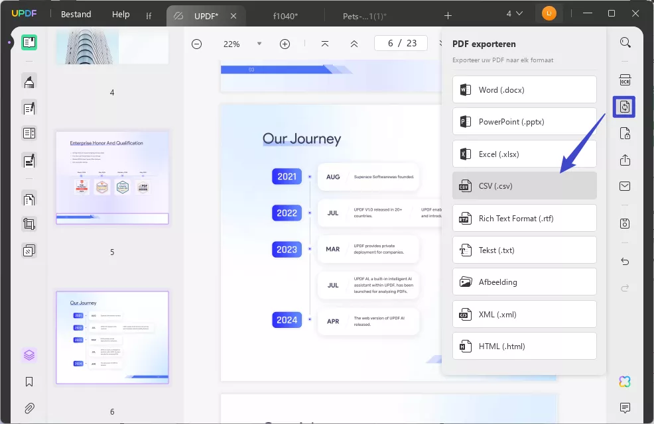The height and width of the screenshot is (424, 654).
Task: Open the Organize pages tool
Action: 29,199
